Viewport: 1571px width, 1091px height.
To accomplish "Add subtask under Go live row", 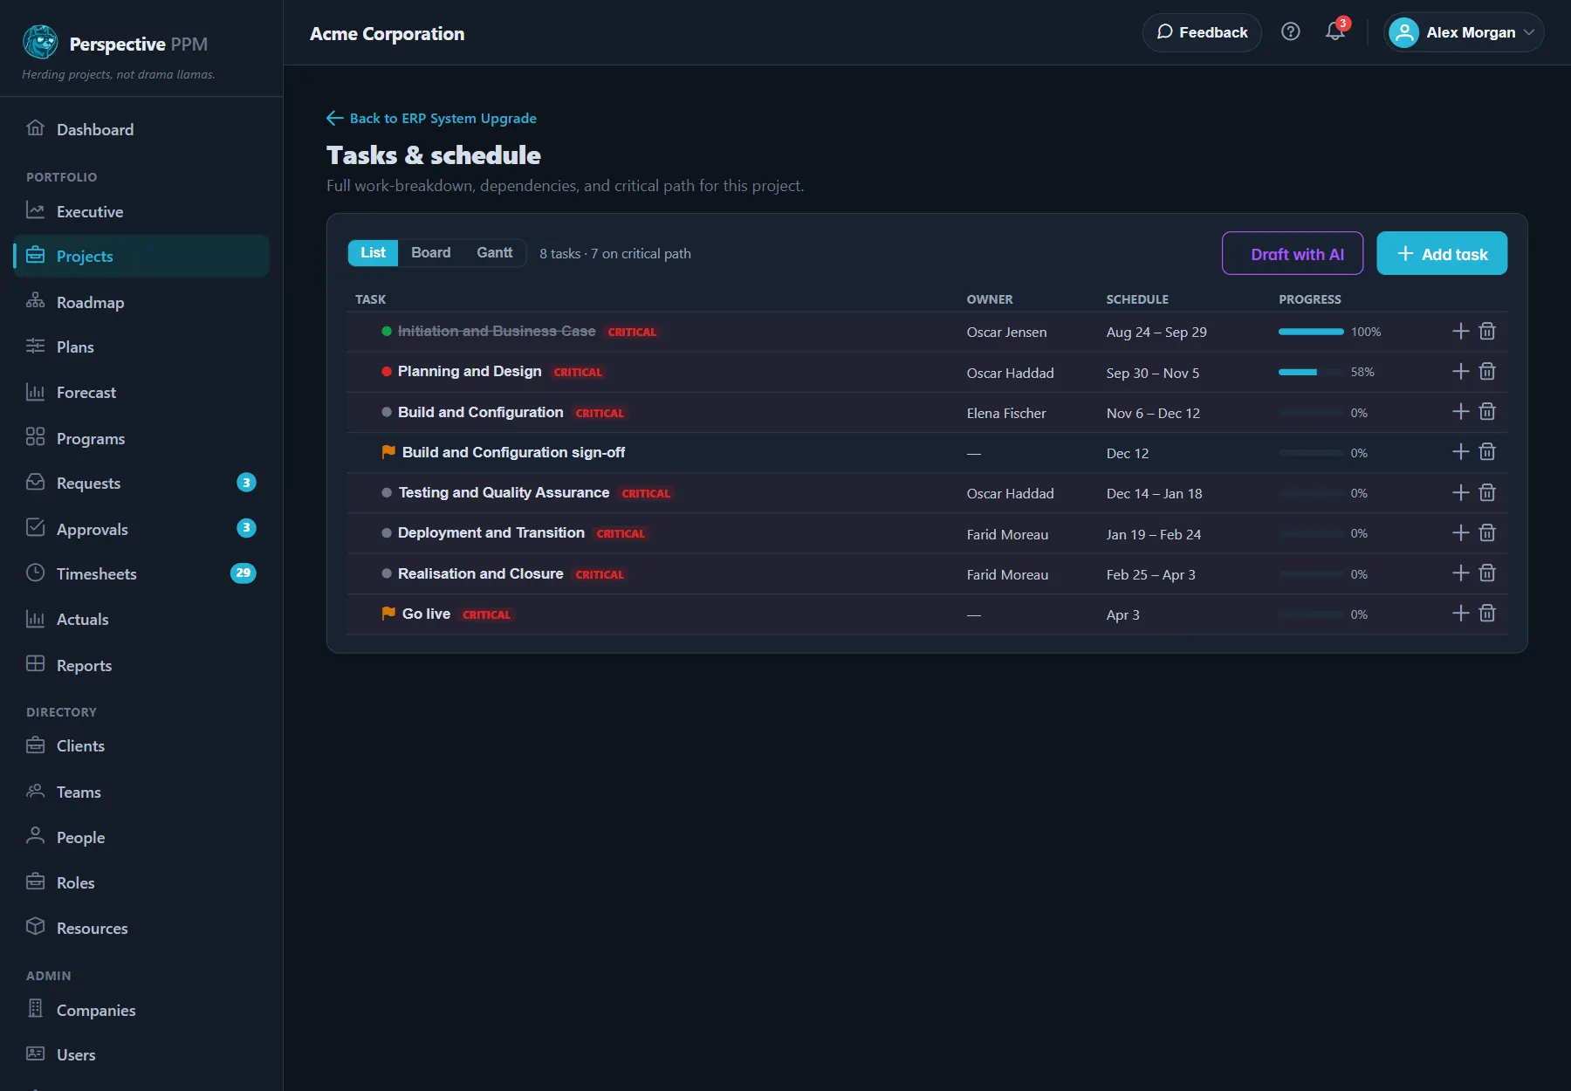I will [x=1460, y=614].
